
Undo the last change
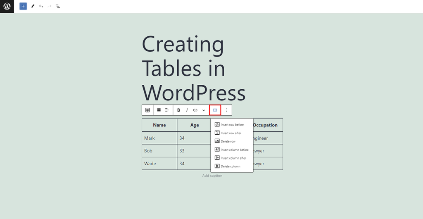[x=41, y=6]
